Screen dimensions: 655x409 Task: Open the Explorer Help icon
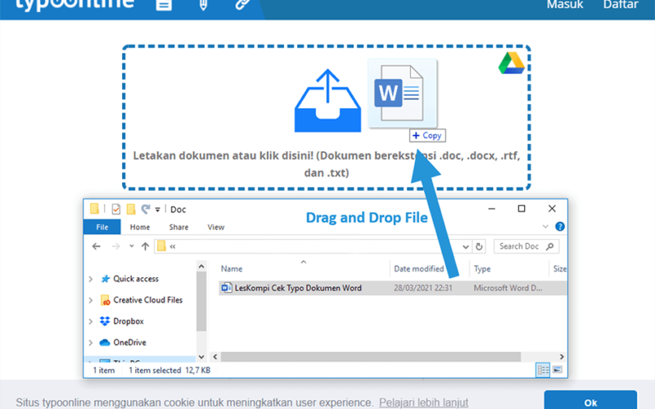[x=560, y=227]
